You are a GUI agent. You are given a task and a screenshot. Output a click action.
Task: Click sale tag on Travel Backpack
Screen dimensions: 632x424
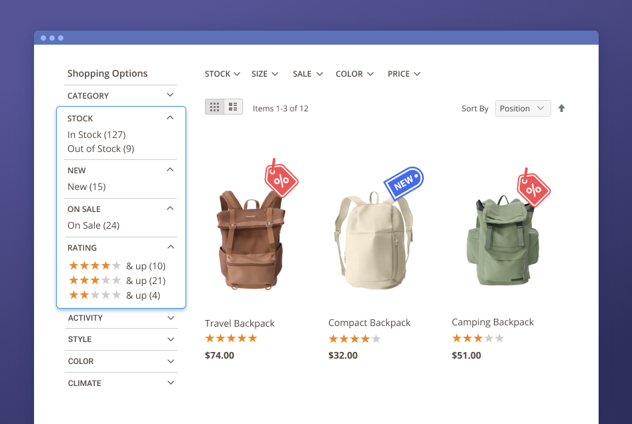[x=281, y=178]
